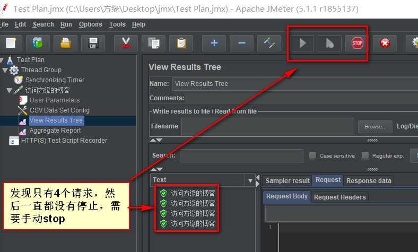This screenshot has height=252, width=418.
Task: Click the Toggle enable/disable icon
Action: (x=269, y=43)
